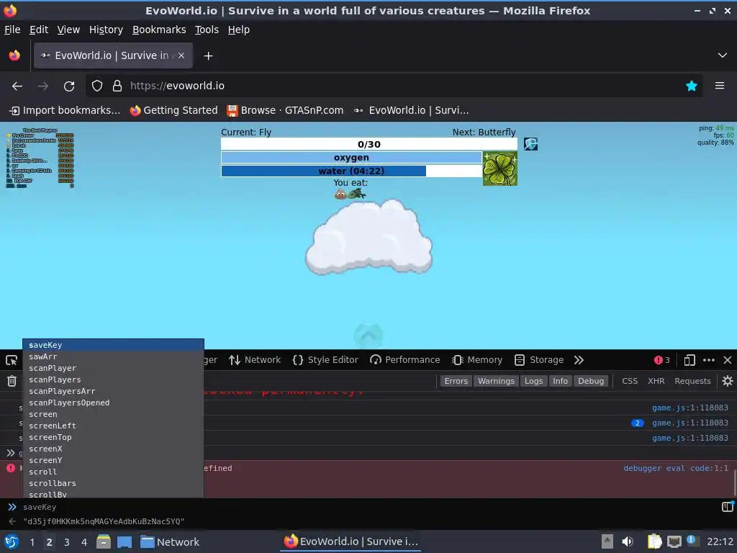Click the up-arrow circle button in game
The image size is (737, 553).
(x=368, y=336)
